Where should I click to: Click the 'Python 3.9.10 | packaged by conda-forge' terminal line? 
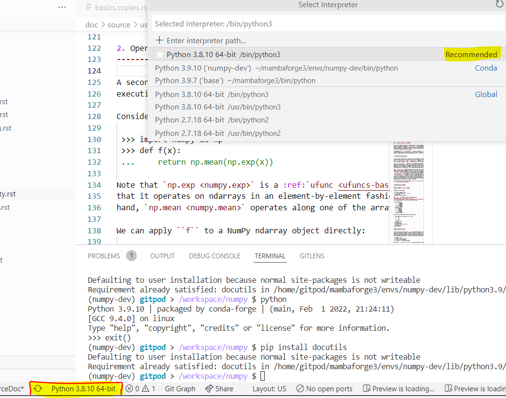(x=241, y=309)
